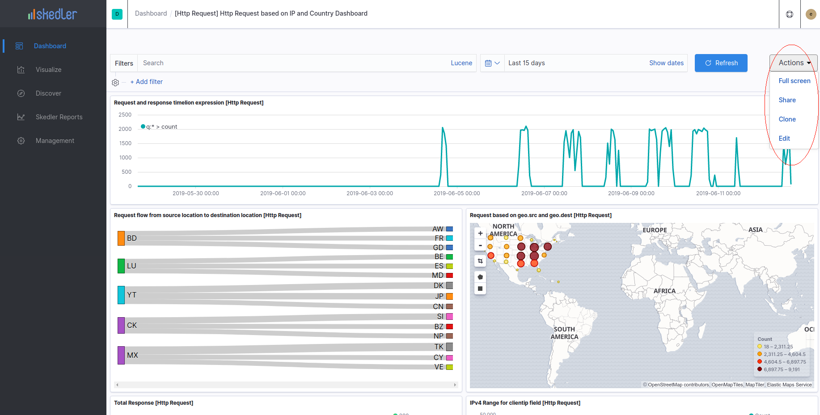Click the sankey horizontal scrollbar
820x415 pixels.
pyautogui.click(x=286, y=385)
